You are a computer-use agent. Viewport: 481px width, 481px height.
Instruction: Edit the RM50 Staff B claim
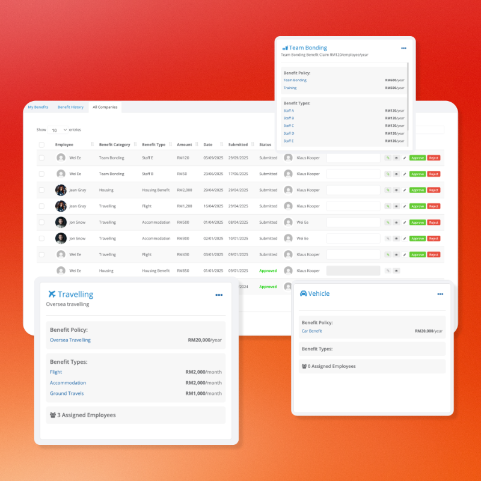coord(405,174)
